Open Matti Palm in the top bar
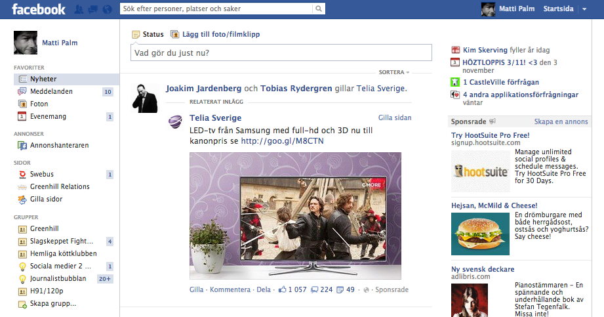Image resolution: width=604 pixels, height=317 pixels. [x=517, y=9]
